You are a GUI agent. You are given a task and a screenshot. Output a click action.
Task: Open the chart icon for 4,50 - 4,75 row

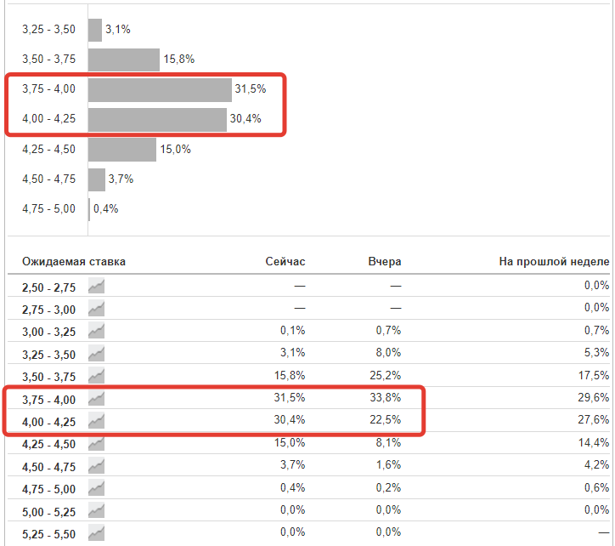pos(96,464)
